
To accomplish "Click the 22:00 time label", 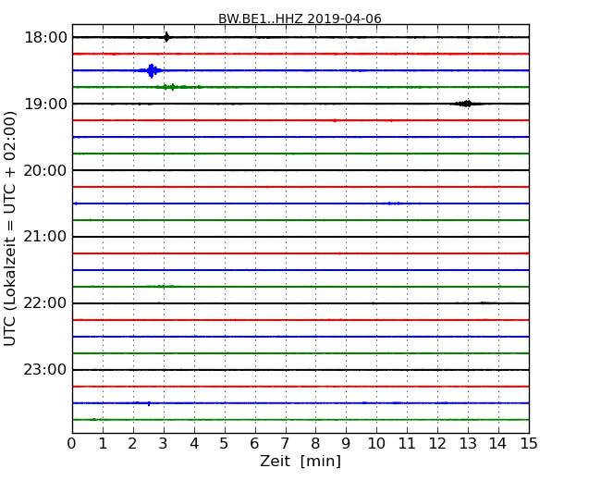I will (45, 303).
